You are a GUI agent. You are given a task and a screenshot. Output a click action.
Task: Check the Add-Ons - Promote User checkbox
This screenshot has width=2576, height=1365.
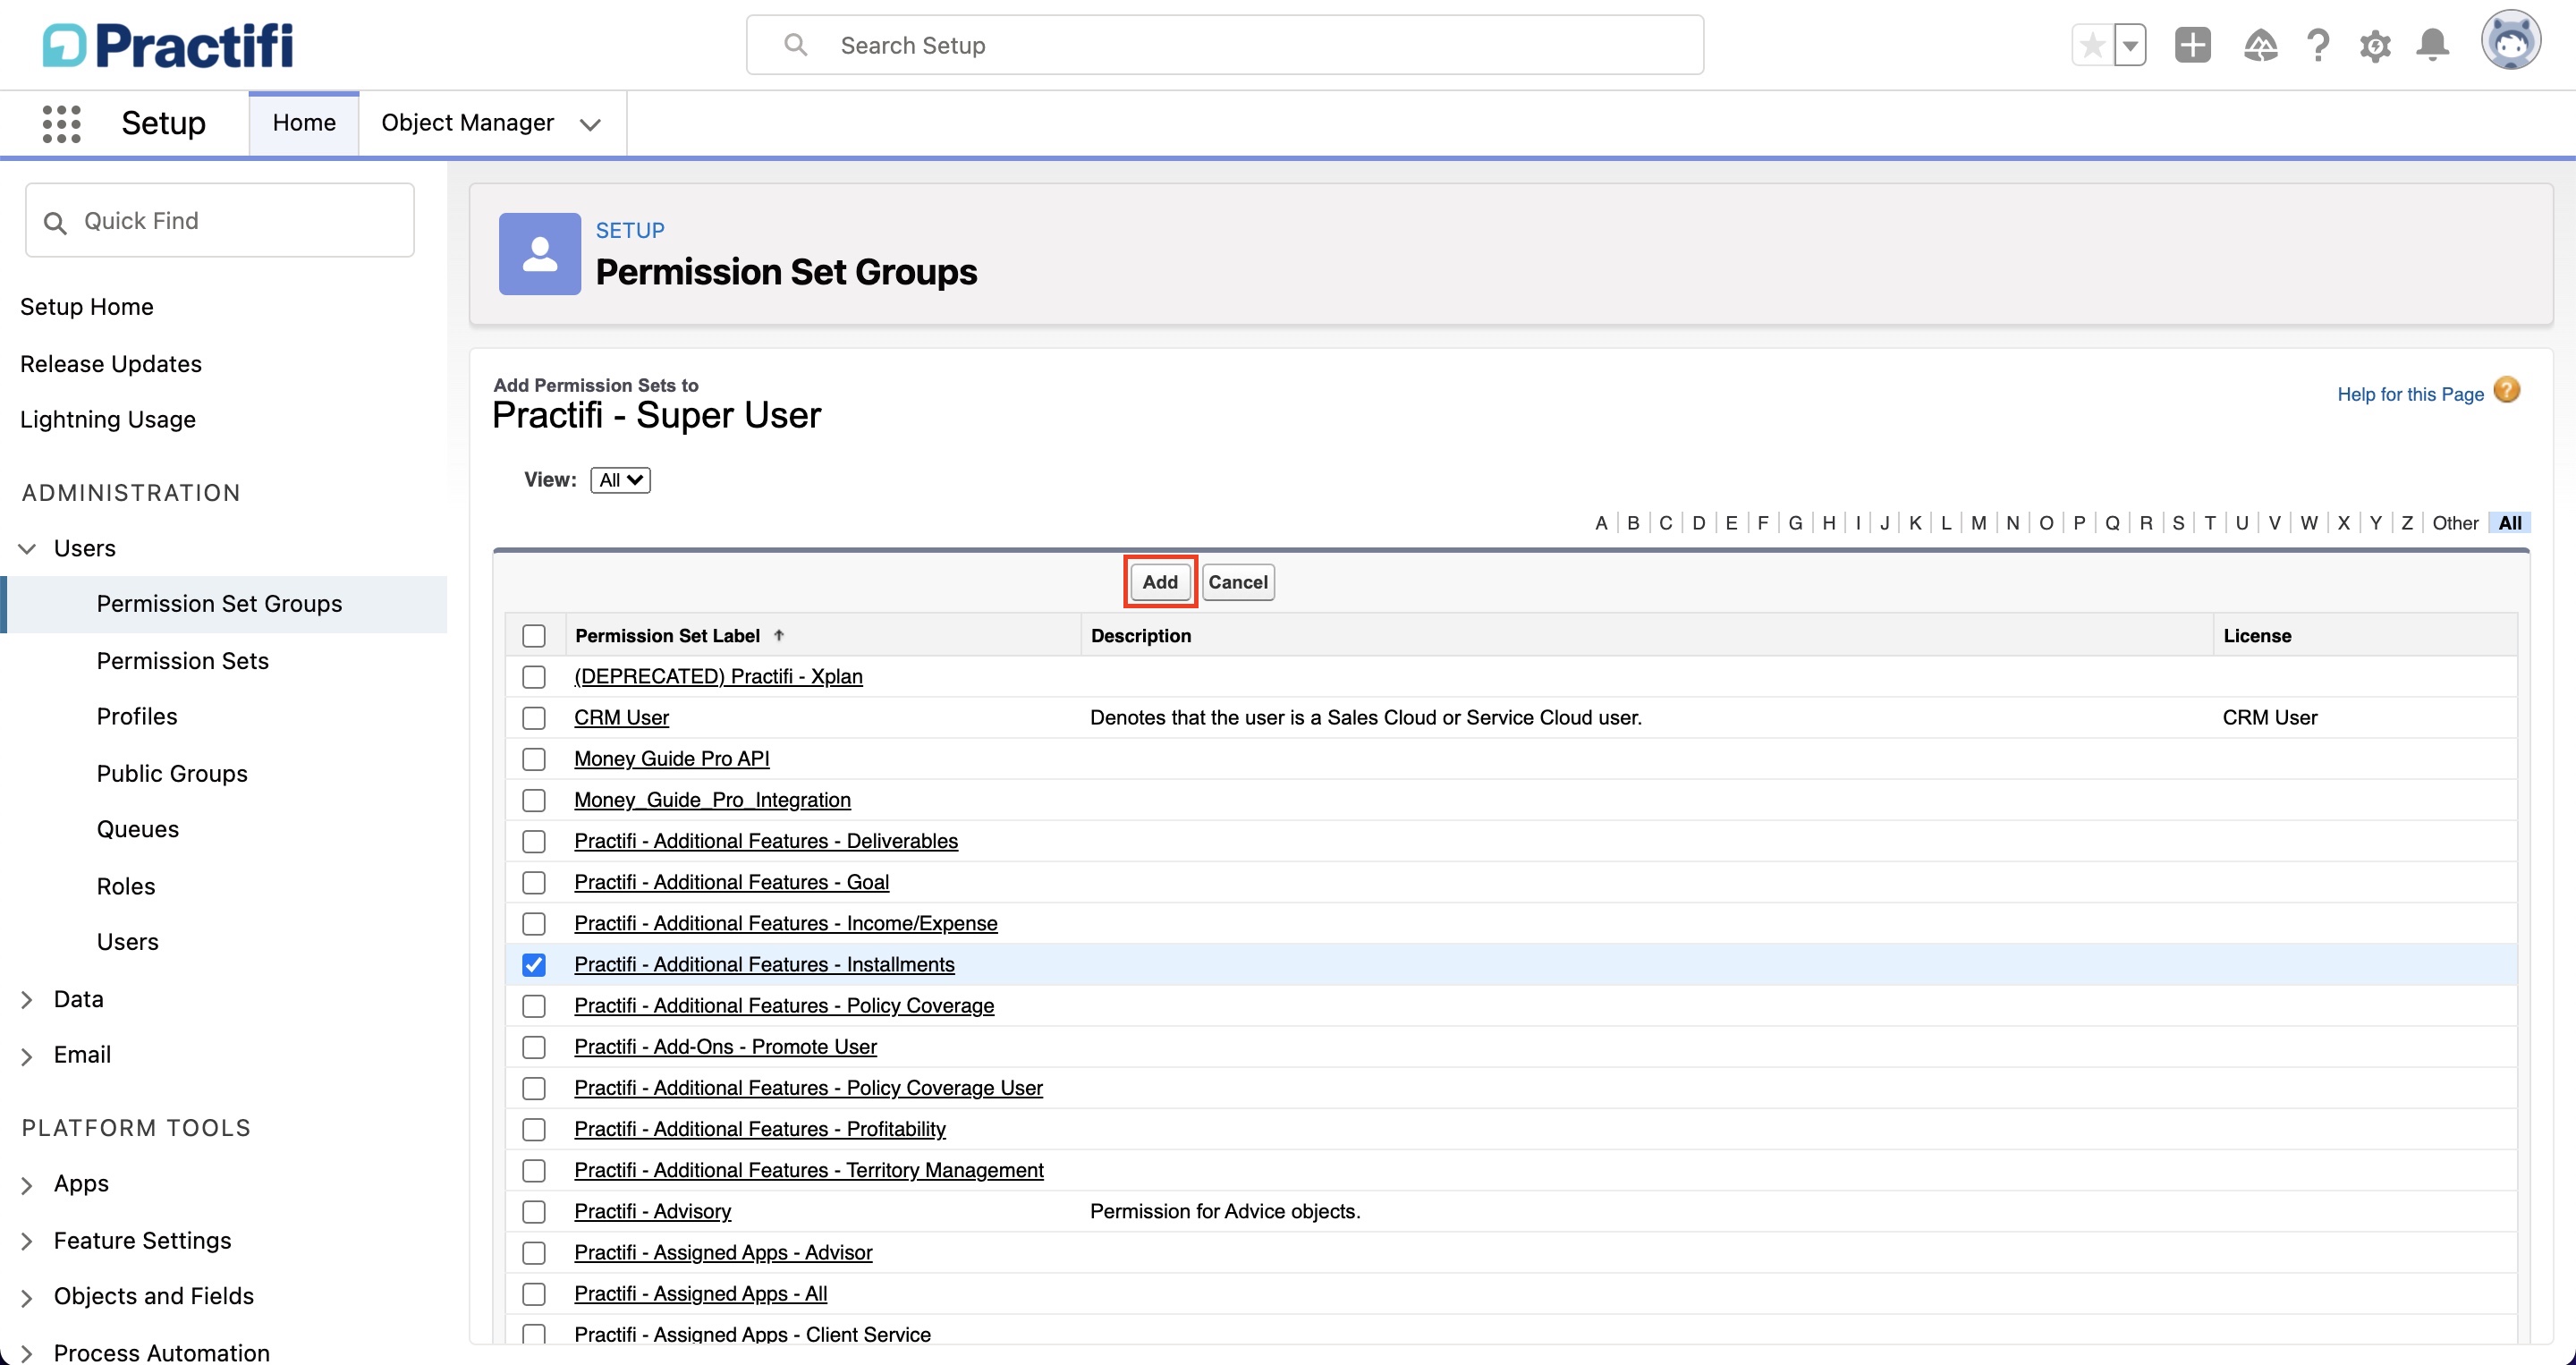pyautogui.click(x=534, y=1047)
